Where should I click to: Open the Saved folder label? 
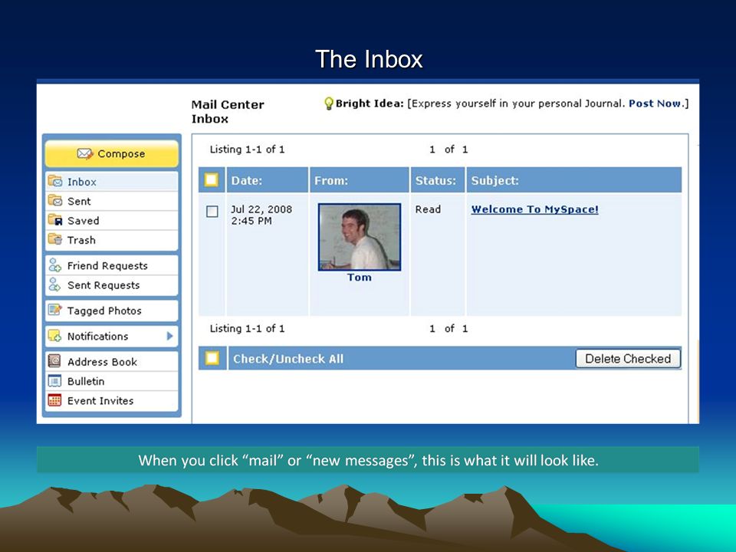(83, 220)
